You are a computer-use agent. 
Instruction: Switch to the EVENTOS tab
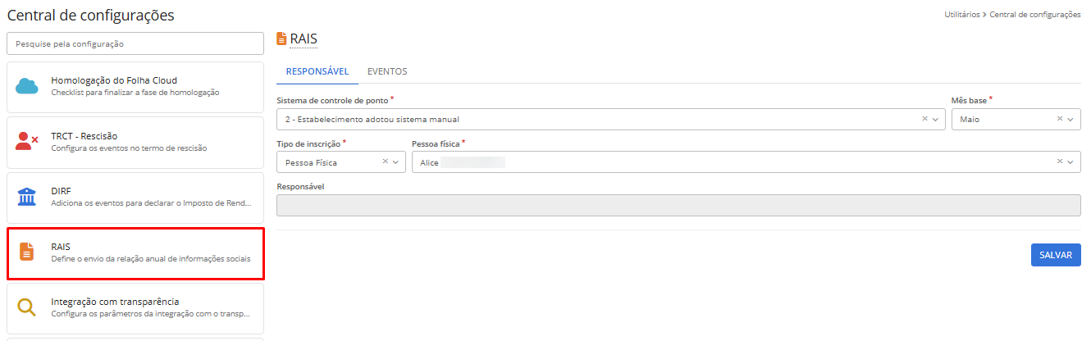tap(387, 71)
